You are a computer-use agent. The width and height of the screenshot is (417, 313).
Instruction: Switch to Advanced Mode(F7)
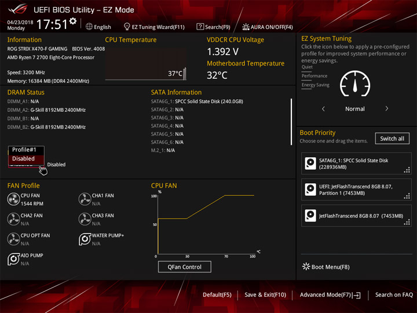click(x=330, y=295)
